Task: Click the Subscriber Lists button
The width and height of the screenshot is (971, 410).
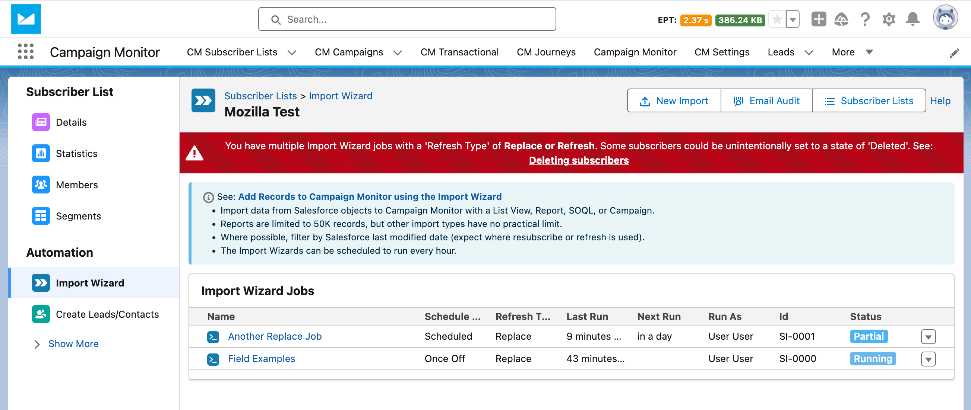Action: pos(869,100)
